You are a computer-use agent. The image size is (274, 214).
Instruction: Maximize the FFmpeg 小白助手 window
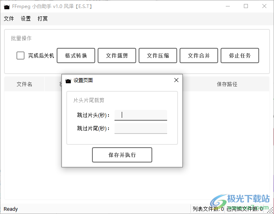[x=246, y=6]
